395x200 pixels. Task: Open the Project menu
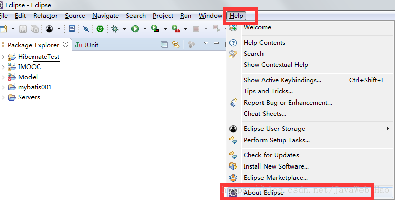[163, 16]
